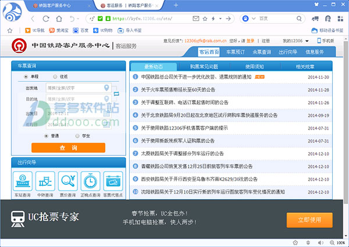Open 导入书签 import bookmarks item
349x247 pixels.
130,30
